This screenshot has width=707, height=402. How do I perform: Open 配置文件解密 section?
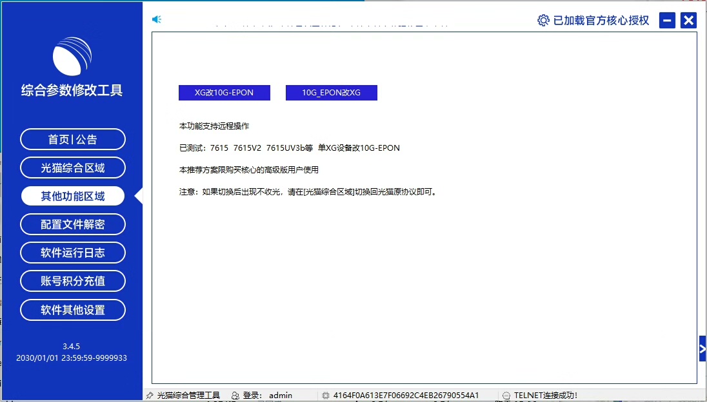(73, 224)
